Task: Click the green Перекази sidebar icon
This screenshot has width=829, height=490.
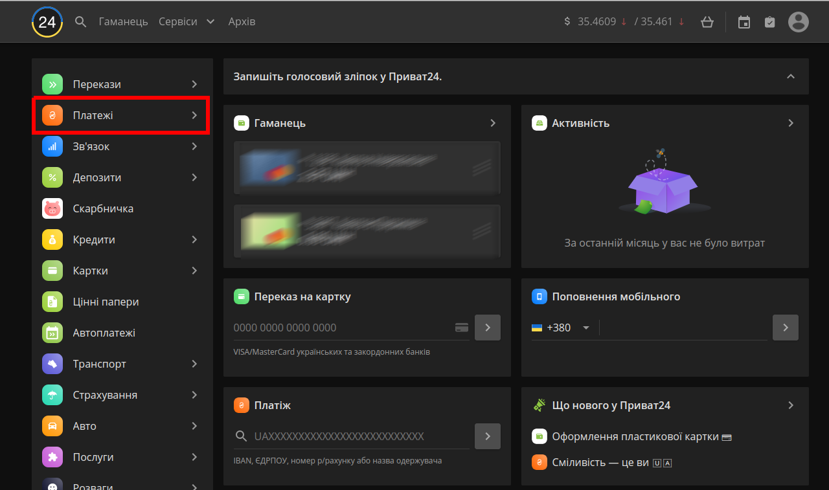Action: (52, 84)
